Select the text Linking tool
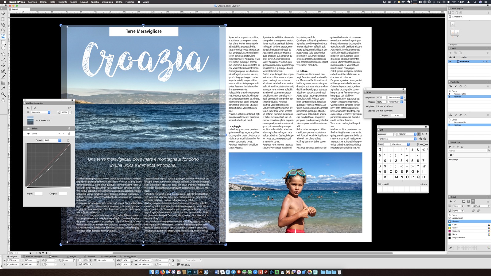The image size is (491, 276). [x=3, y=25]
